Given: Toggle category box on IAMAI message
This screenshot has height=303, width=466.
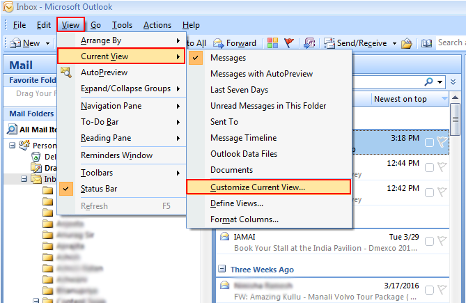Looking at the screenshot, I should point(429,242).
